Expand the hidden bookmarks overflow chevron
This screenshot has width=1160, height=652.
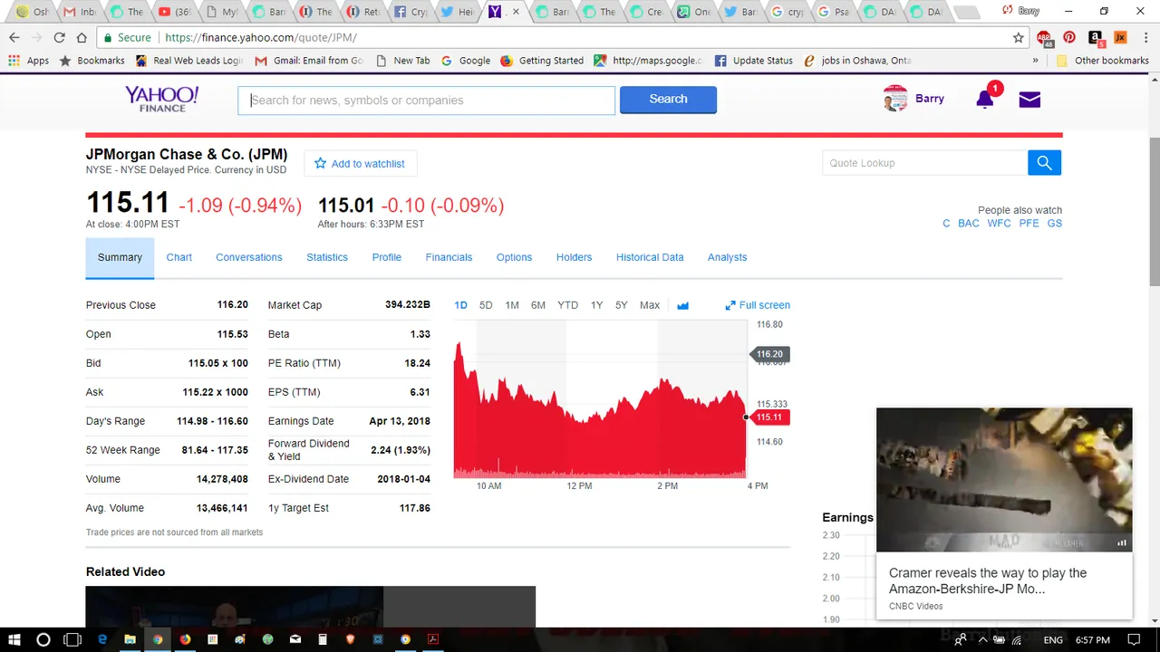1036,61
